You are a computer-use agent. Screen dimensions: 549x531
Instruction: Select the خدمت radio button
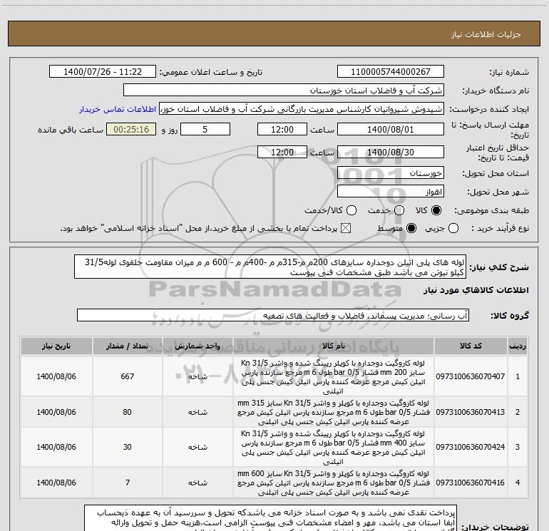click(x=399, y=210)
